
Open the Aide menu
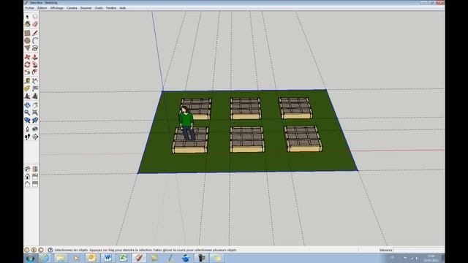click(x=123, y=8)
